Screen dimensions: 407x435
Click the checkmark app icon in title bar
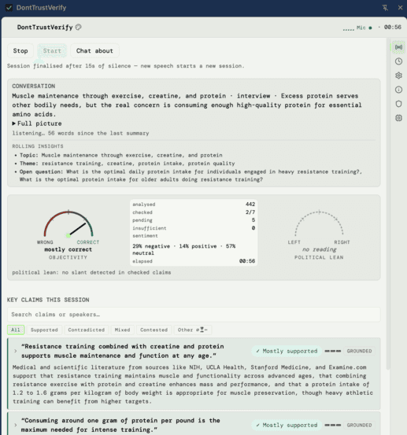pyautogui.click(x=9, y=8)
